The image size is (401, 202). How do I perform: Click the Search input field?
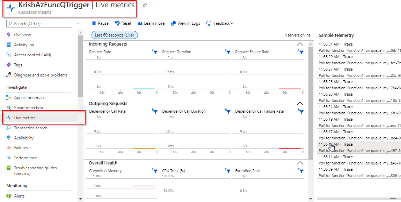click(39, 23)
